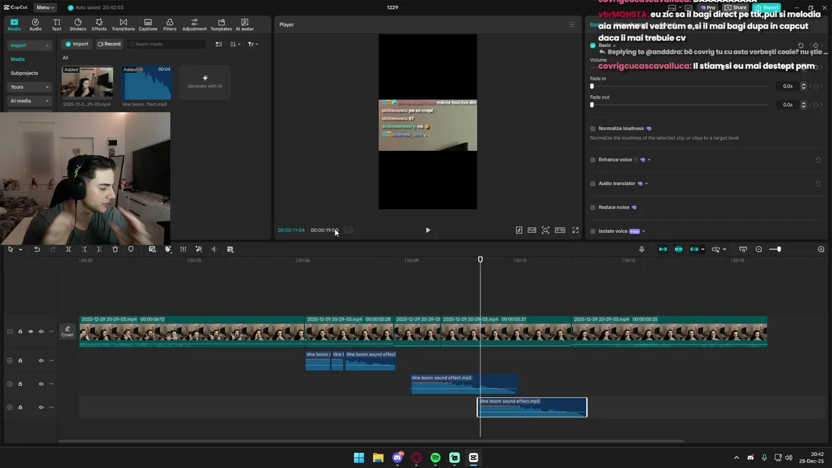Expand the Yours sidebar section
Viewport: 832px width, 468px height.
(47, 87)
